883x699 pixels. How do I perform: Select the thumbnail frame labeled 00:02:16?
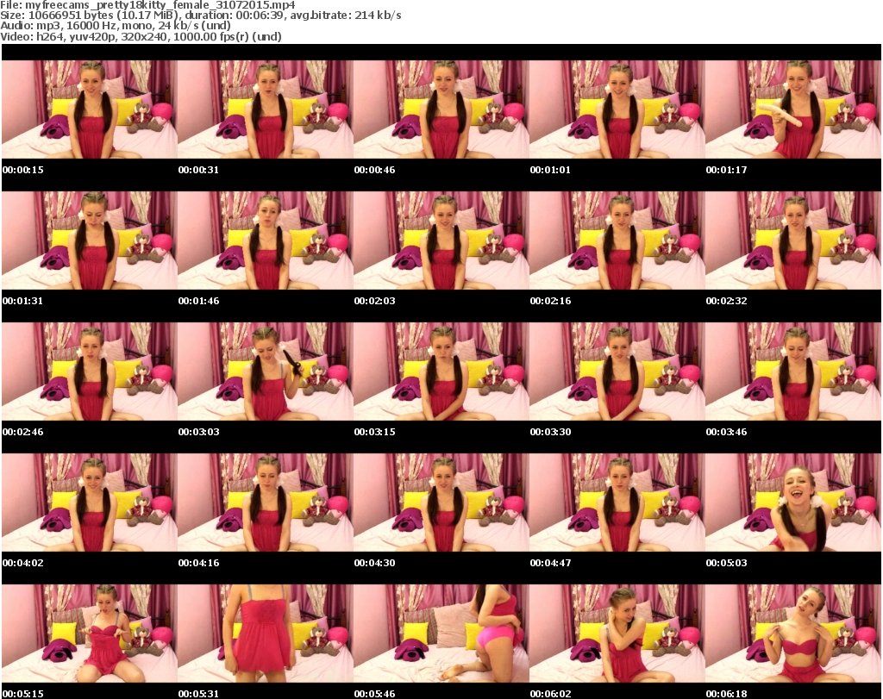coord(617,240)
